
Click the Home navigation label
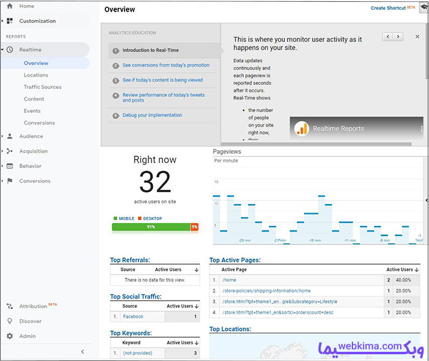click(26, 6)
